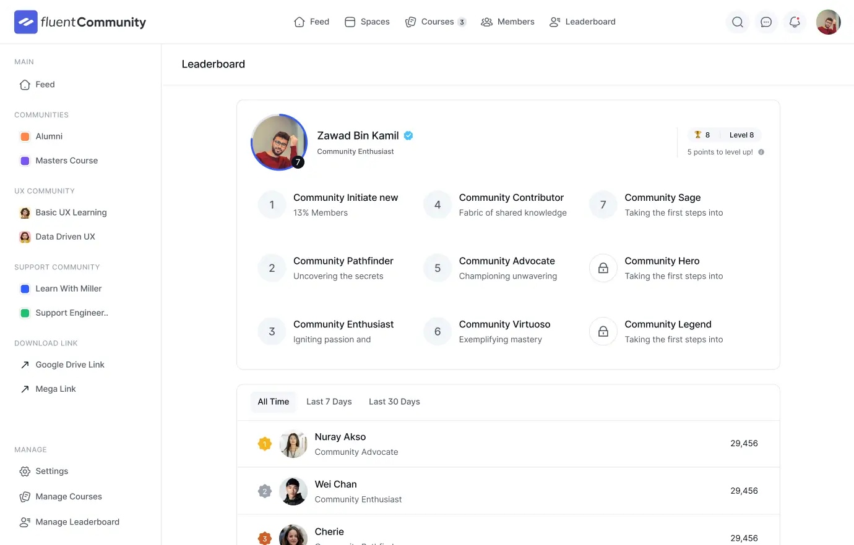Click the verified badge next to Zawad Bin Kamil

408,136
